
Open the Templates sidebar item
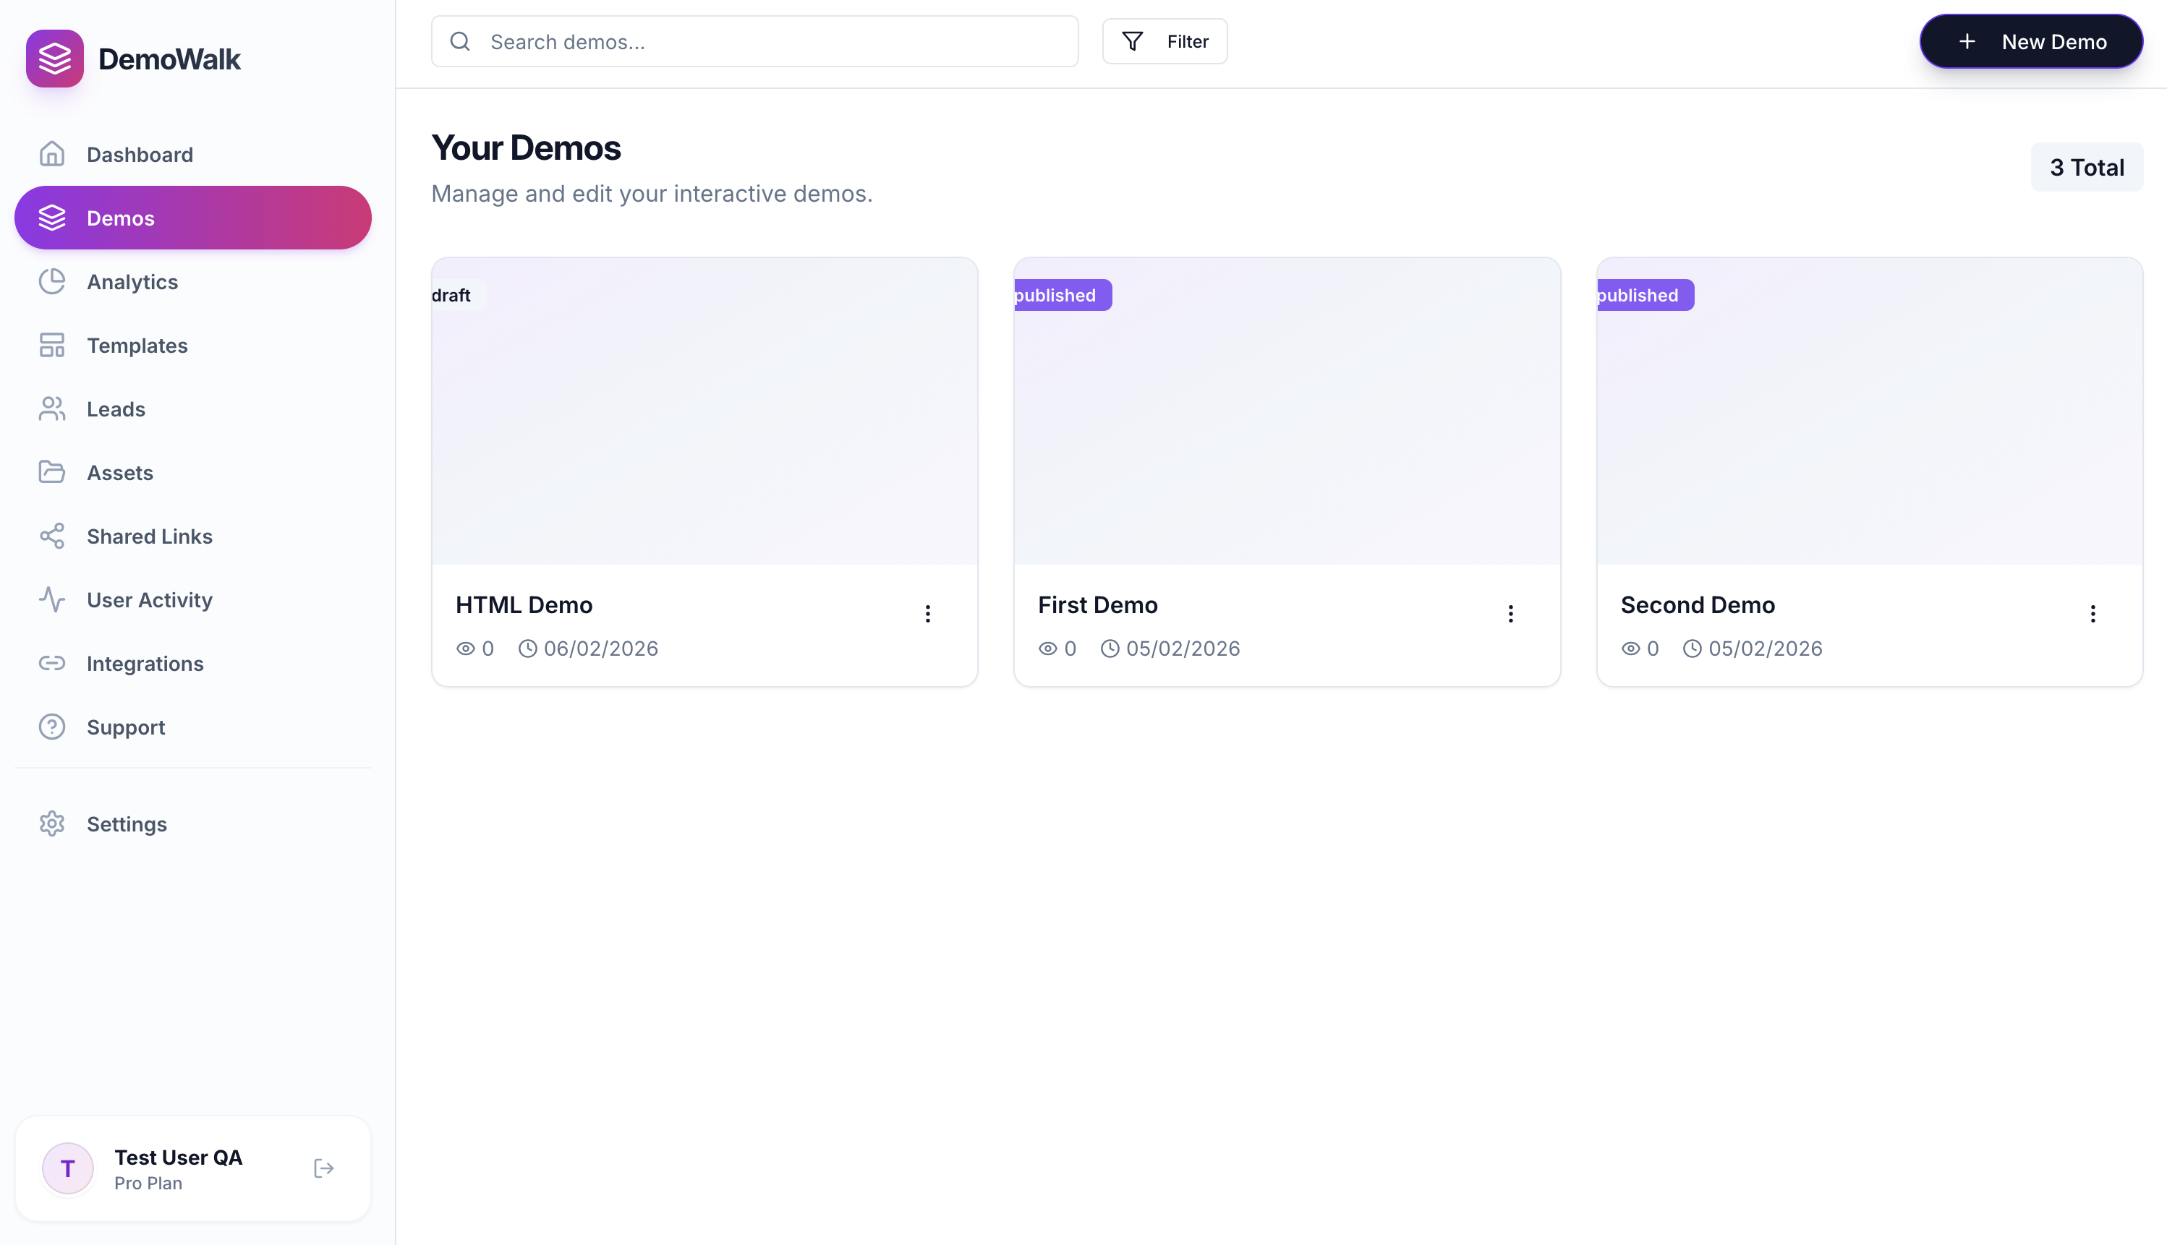(137, 346)
